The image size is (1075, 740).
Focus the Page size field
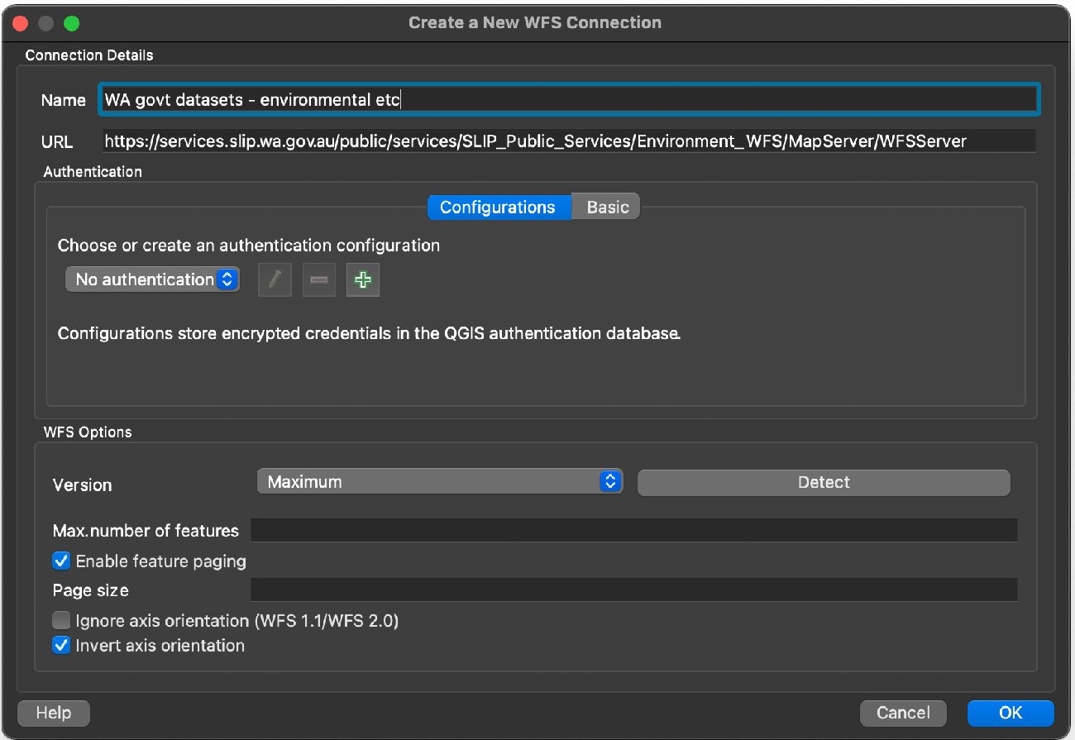[x=633, y=590]
